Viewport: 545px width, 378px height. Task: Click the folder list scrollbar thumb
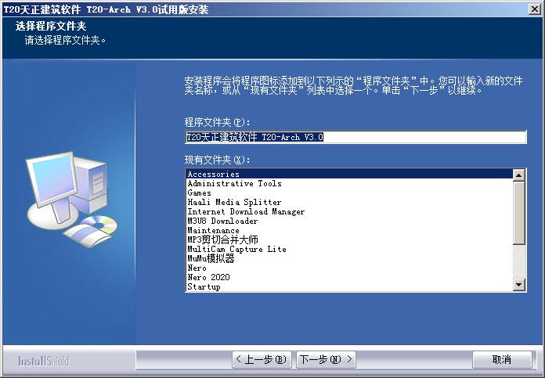coord(518,213)
